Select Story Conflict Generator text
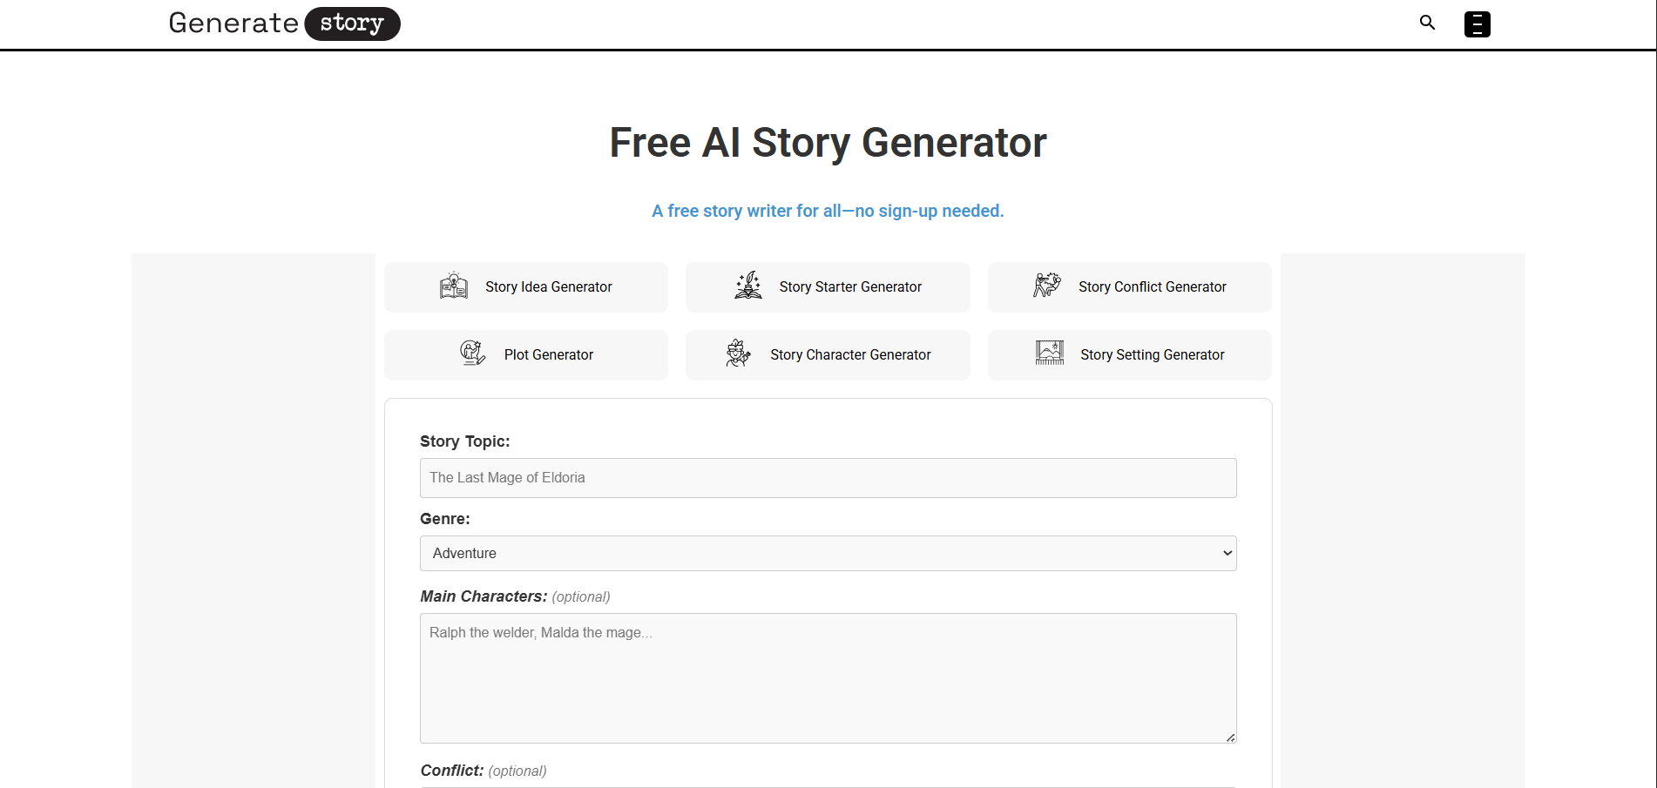The width and height of the screenshot is (1657, 788). 1152,287
